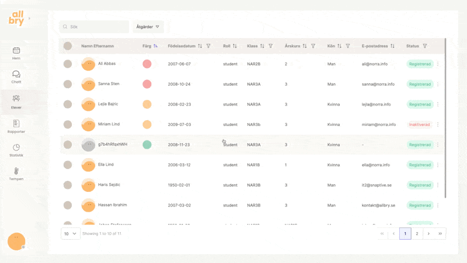Screen dimensions: 467x263
Task: Open the Hem sidebar icon
Action: pyautogui.click(x=16, y=51)
